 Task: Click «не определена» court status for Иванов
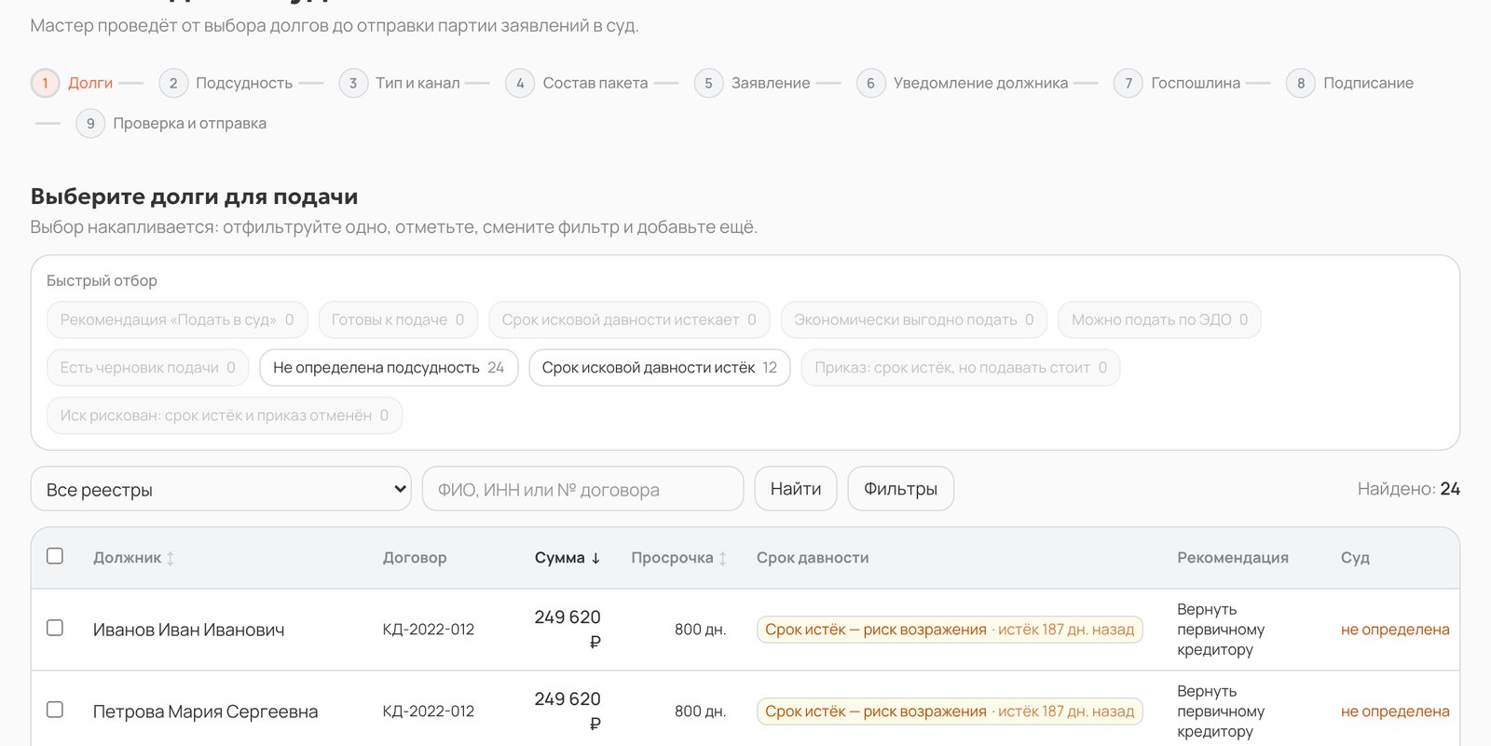coord(1395,630)
